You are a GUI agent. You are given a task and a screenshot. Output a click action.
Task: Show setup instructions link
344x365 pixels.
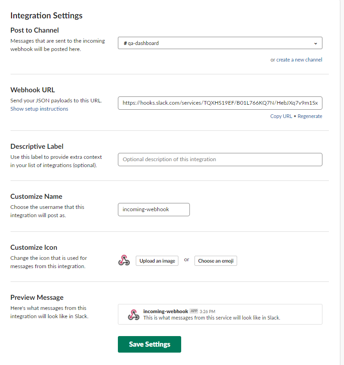click(x=39, y=109)
